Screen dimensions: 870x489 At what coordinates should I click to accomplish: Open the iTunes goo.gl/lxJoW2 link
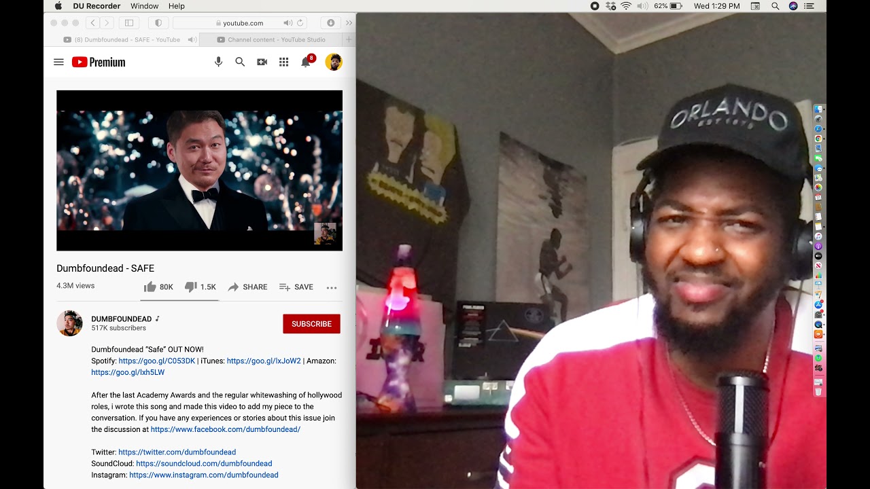point(264,361)
